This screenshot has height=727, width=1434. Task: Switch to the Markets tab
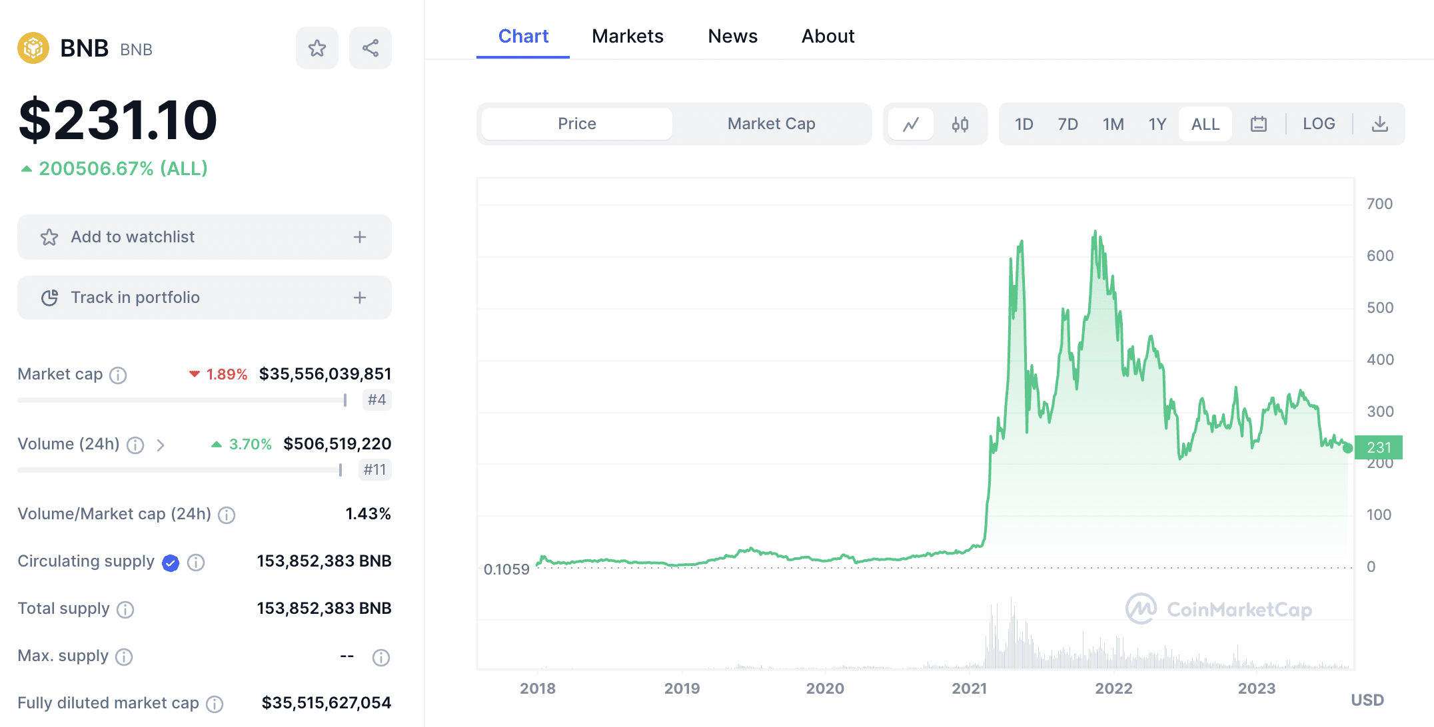pyautogui.click(x=628, y=36)
